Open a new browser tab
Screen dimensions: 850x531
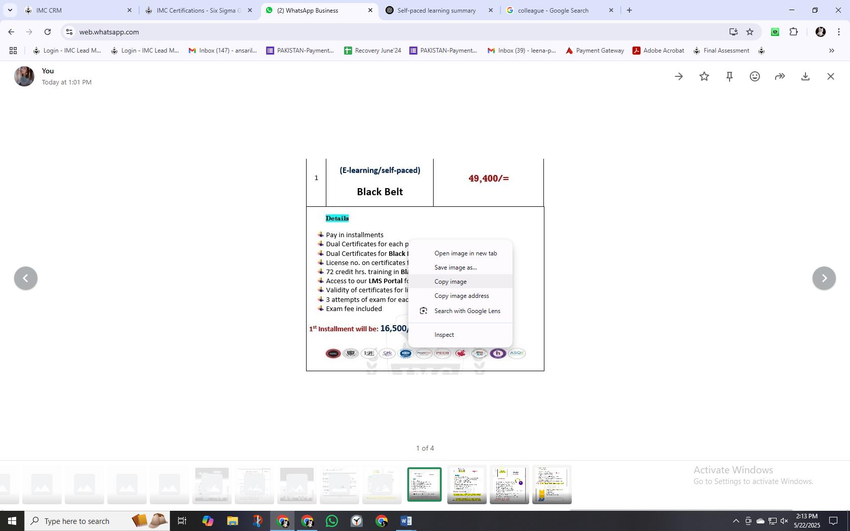[629, 10]
